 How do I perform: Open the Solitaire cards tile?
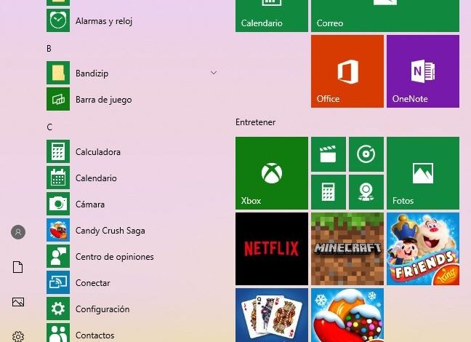[272, 315]
